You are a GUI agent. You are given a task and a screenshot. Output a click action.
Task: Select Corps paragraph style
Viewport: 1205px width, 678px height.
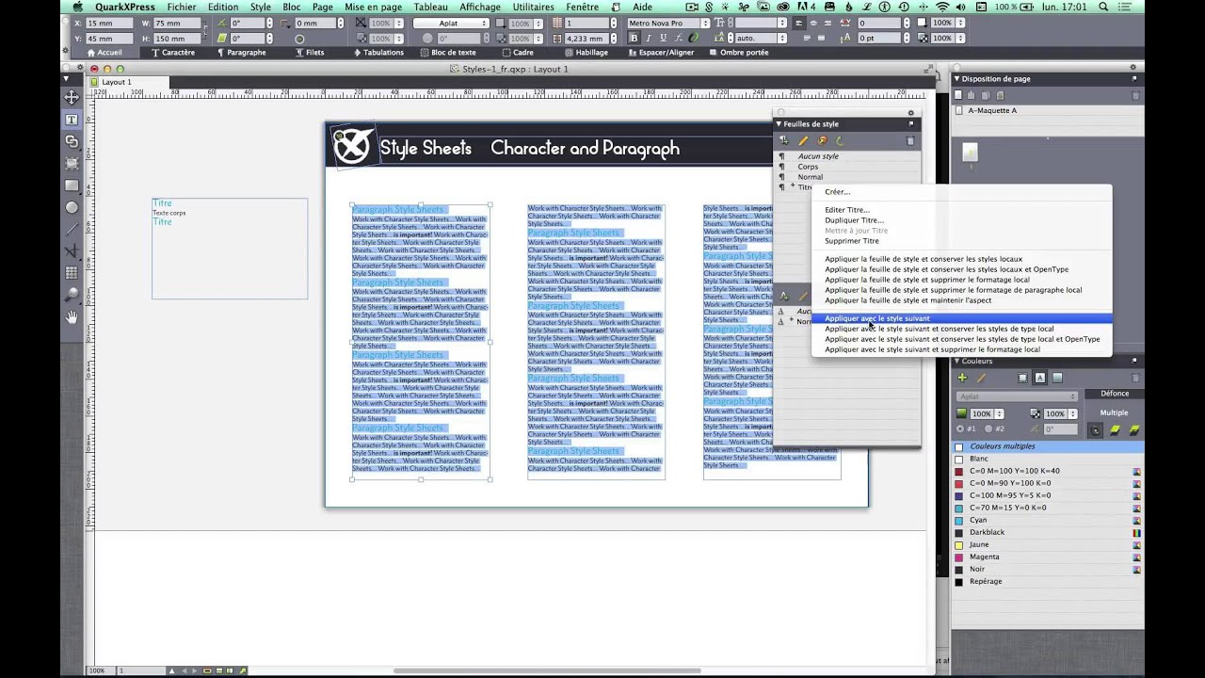[x=846, y=167]
